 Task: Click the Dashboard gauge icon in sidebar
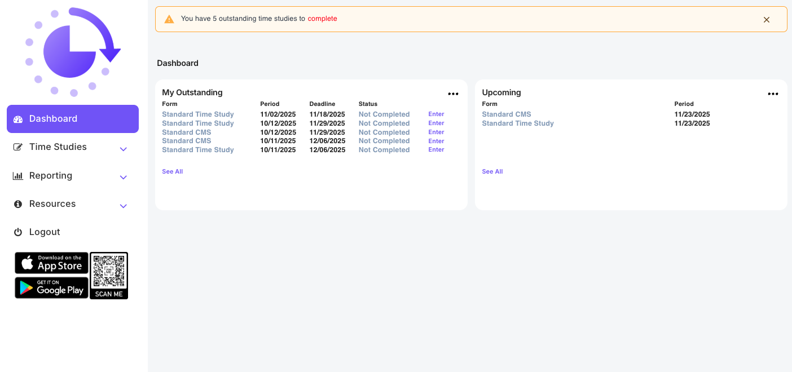(18, 119)
